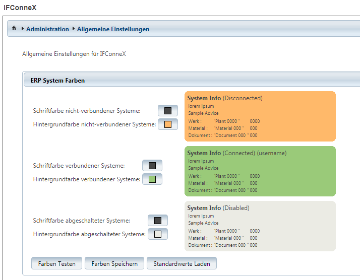
Task: Save colors with Farben Speichern
Action: tap(114, 263)
